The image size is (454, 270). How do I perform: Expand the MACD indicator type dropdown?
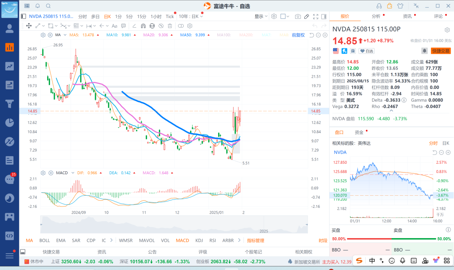point(73,173)
